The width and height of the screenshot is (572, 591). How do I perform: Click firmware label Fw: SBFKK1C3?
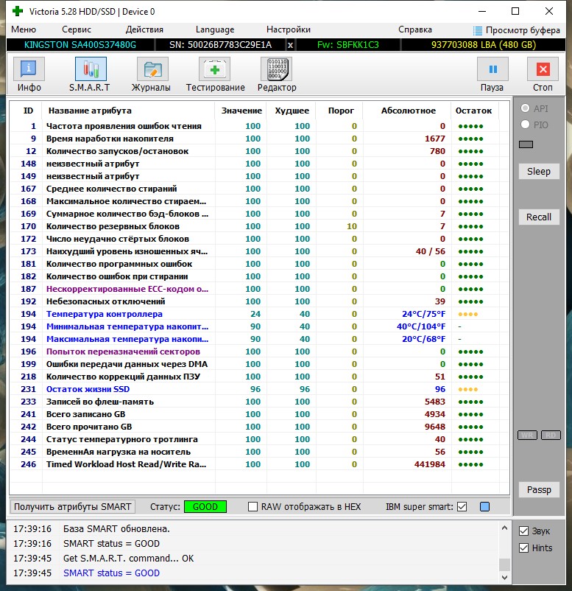pyautogui.click(x=347, y=45)
